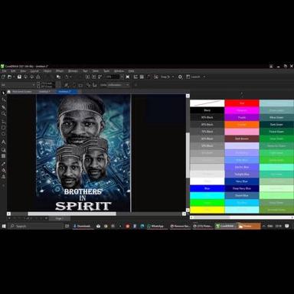
Task: Select the Page 1 tab
Action: [x=59, y=219]
